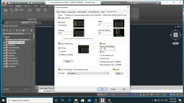Click the Feature Scale Multiplier field
The image size is (184, 103).
tap(107, 49)
